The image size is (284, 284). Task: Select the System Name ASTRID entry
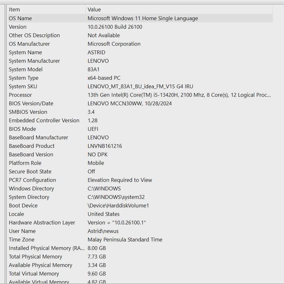coord(96,52)
